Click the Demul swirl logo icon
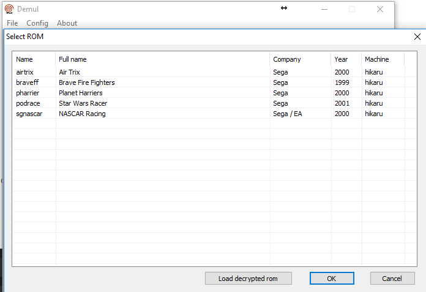The image size is (426, 292). (9, 9)
